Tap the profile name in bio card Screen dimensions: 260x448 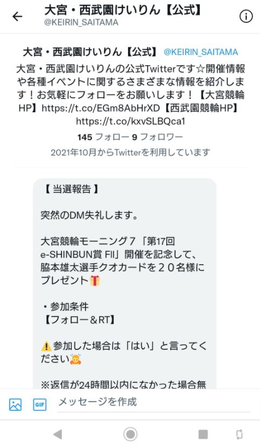pos(90,52)
